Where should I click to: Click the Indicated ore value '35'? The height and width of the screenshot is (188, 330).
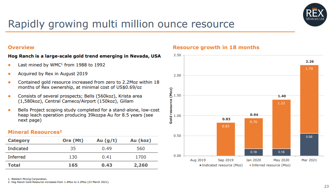73,149
